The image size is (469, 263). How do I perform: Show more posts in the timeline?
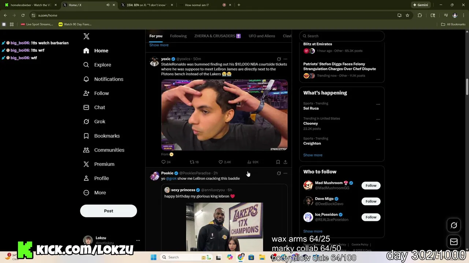pyautogui.click(x=159, y=45)
